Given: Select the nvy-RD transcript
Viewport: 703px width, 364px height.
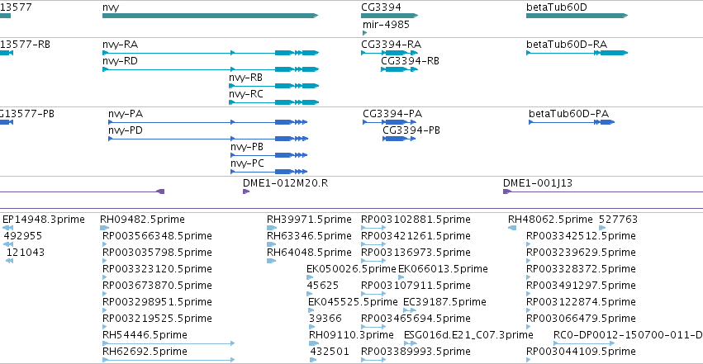Looking at the screenshot, I should (211, 69).
